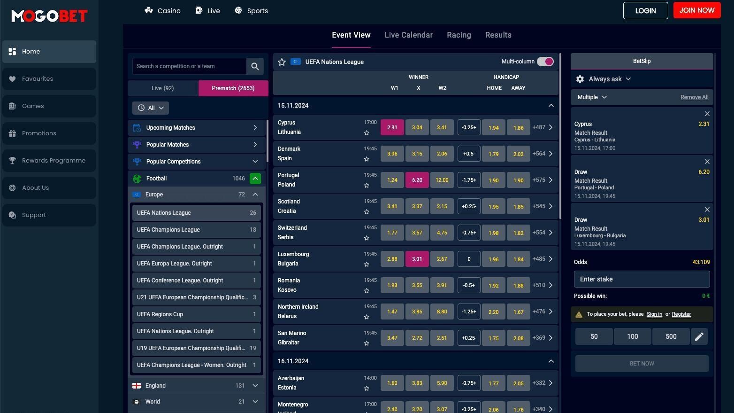Open Support in the sidebar
This screenshot has width=734, height=413.
49,215
